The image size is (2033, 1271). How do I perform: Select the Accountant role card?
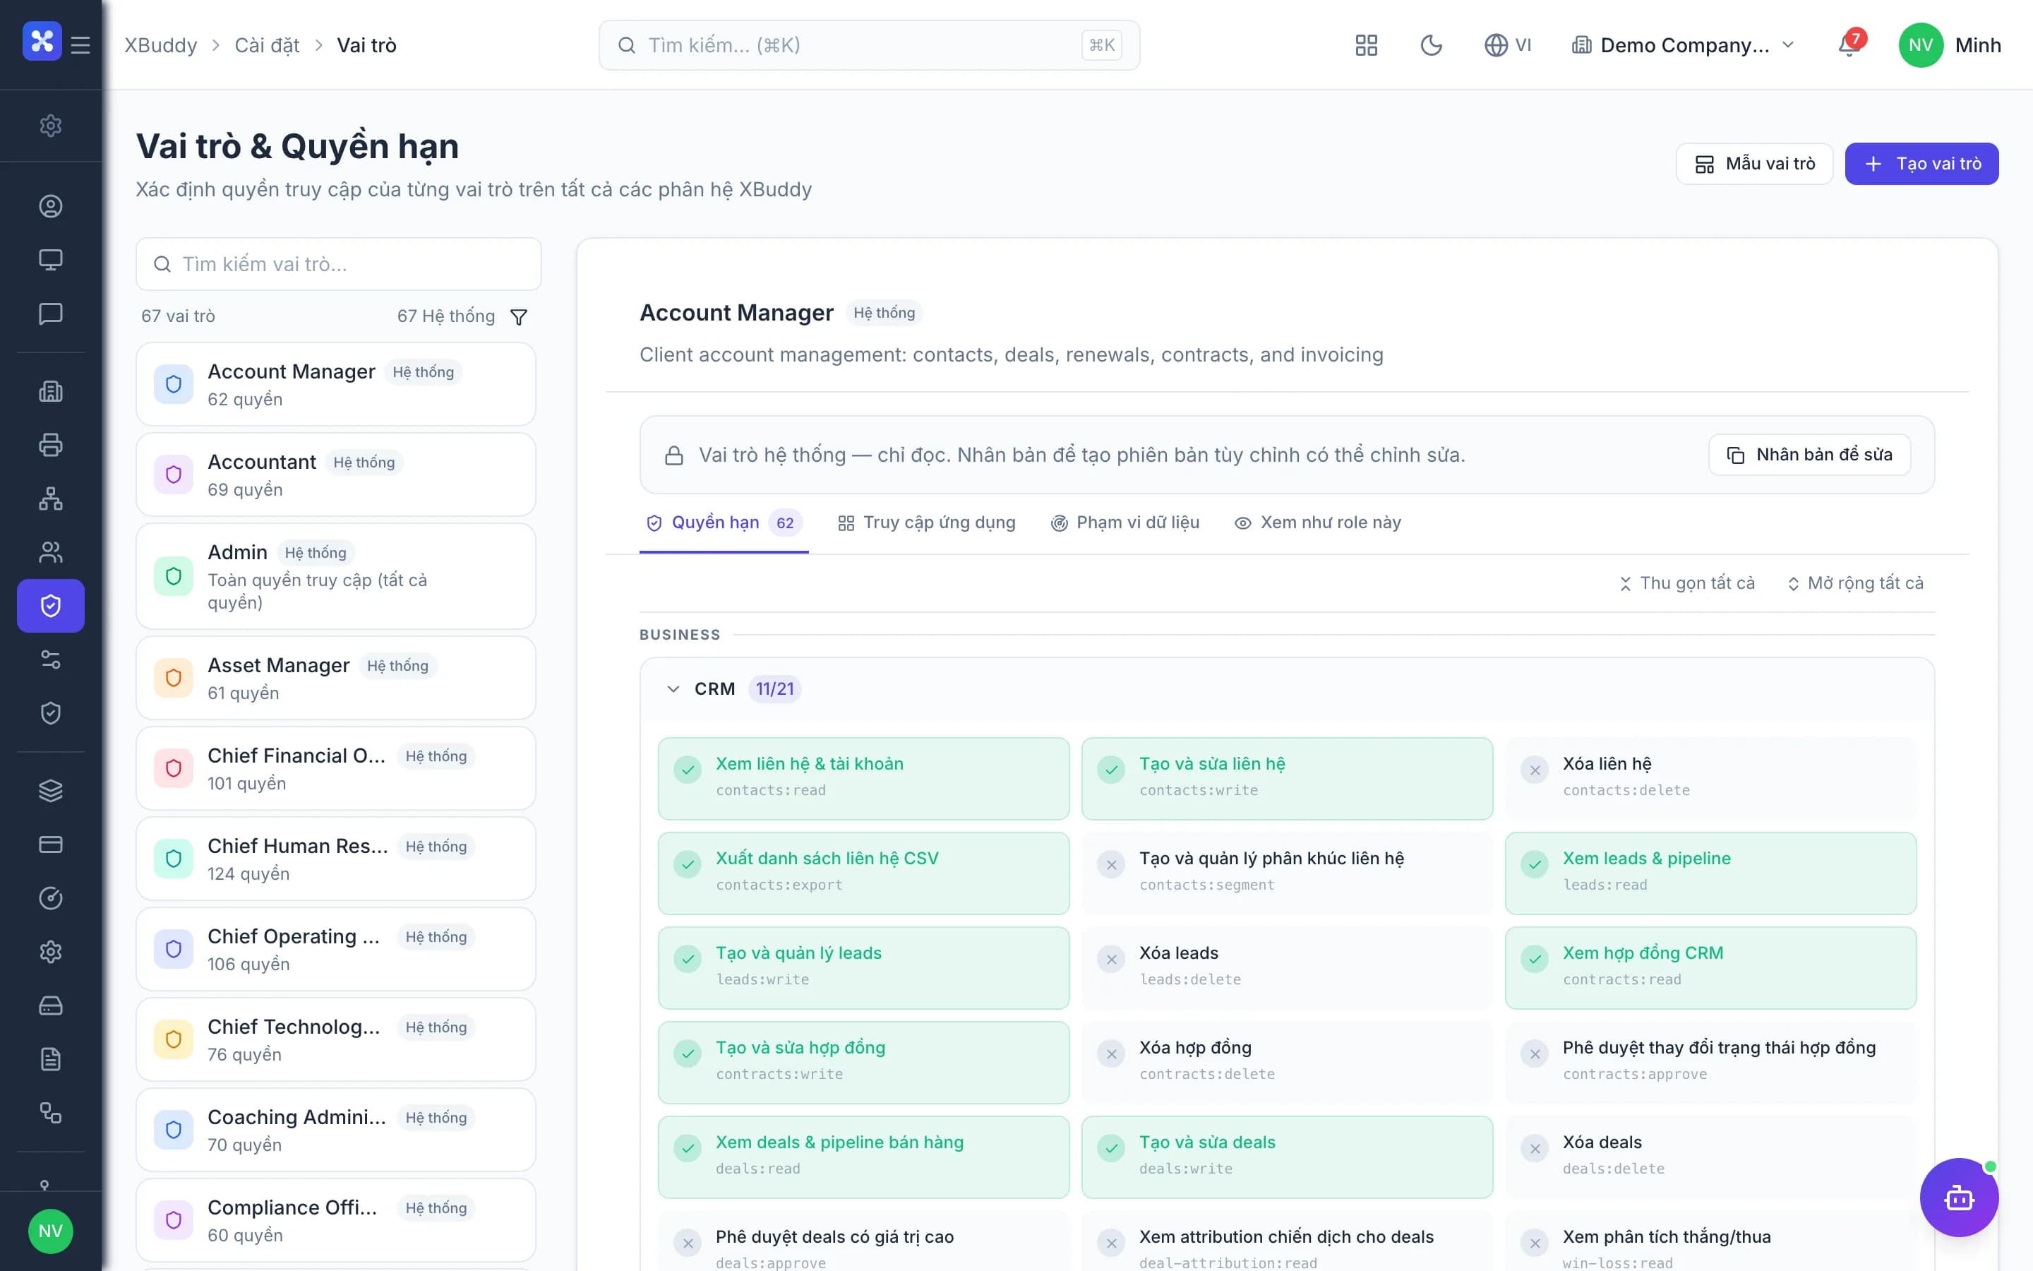tap(336, 475)
